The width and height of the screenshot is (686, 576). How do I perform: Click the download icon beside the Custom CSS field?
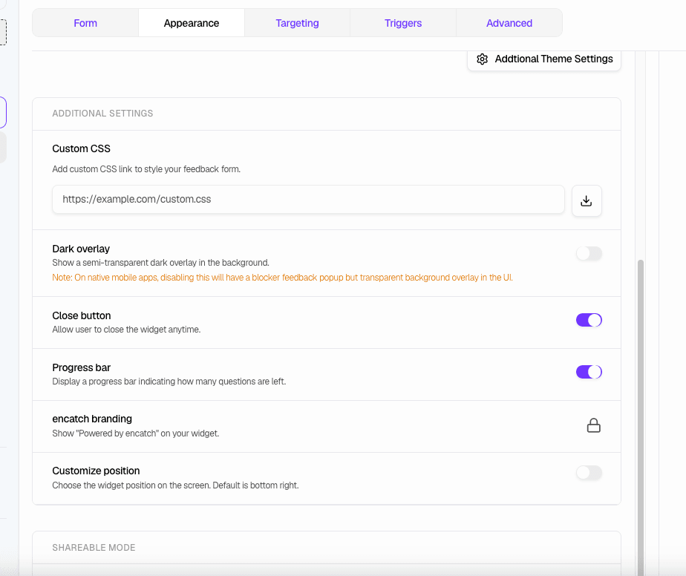pyautogui.click(x=587, y=200)
